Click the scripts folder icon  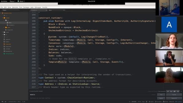coord(5,32)
